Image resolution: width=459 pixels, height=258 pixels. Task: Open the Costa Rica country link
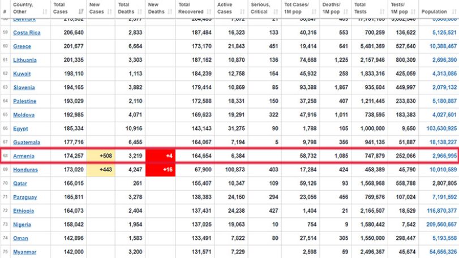[27, 32]
